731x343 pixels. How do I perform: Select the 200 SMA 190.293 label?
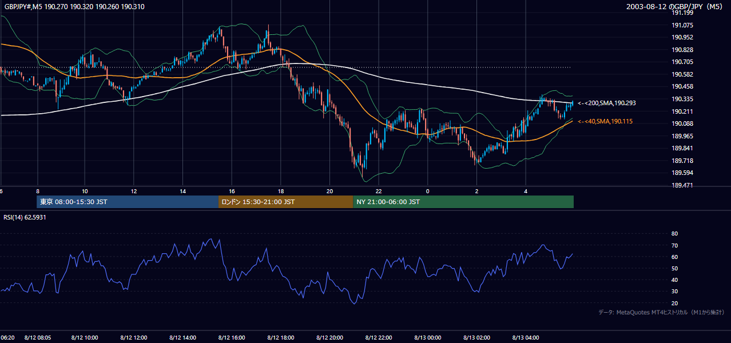pyautogui.click(x=606, y=103)
